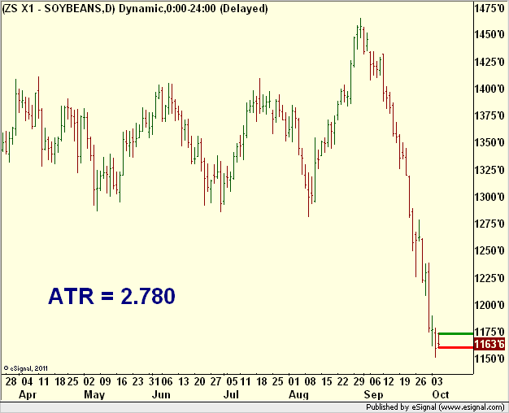Click the 1300'0 price axis label
Image resolution: width=509 pixels, height=413 pixels.
tap(490, 197)
